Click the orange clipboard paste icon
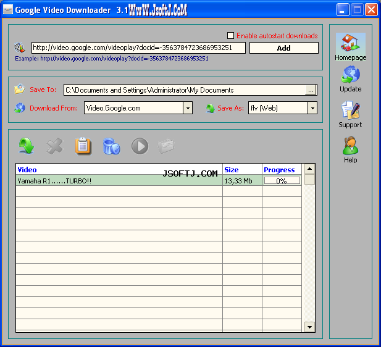This screenshot has width=381, height=347. click(x=83, y=146)
